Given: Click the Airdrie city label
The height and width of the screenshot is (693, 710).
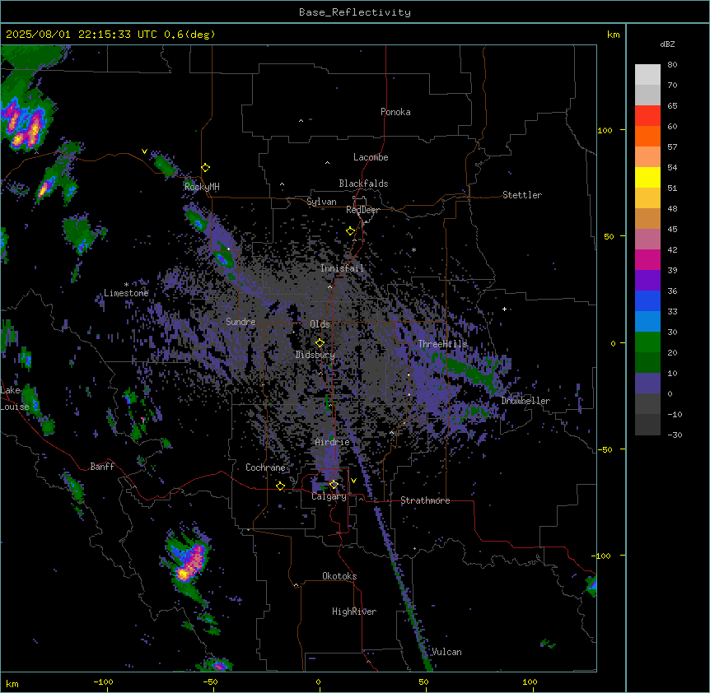Looking at the screenshot, I should [333, 442].
